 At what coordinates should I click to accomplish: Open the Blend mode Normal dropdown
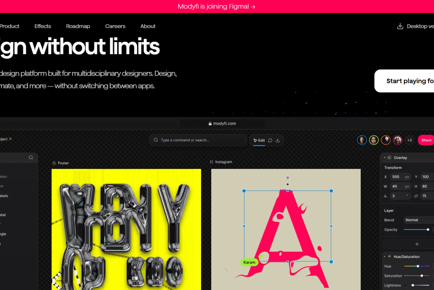(x=419, y=220)
